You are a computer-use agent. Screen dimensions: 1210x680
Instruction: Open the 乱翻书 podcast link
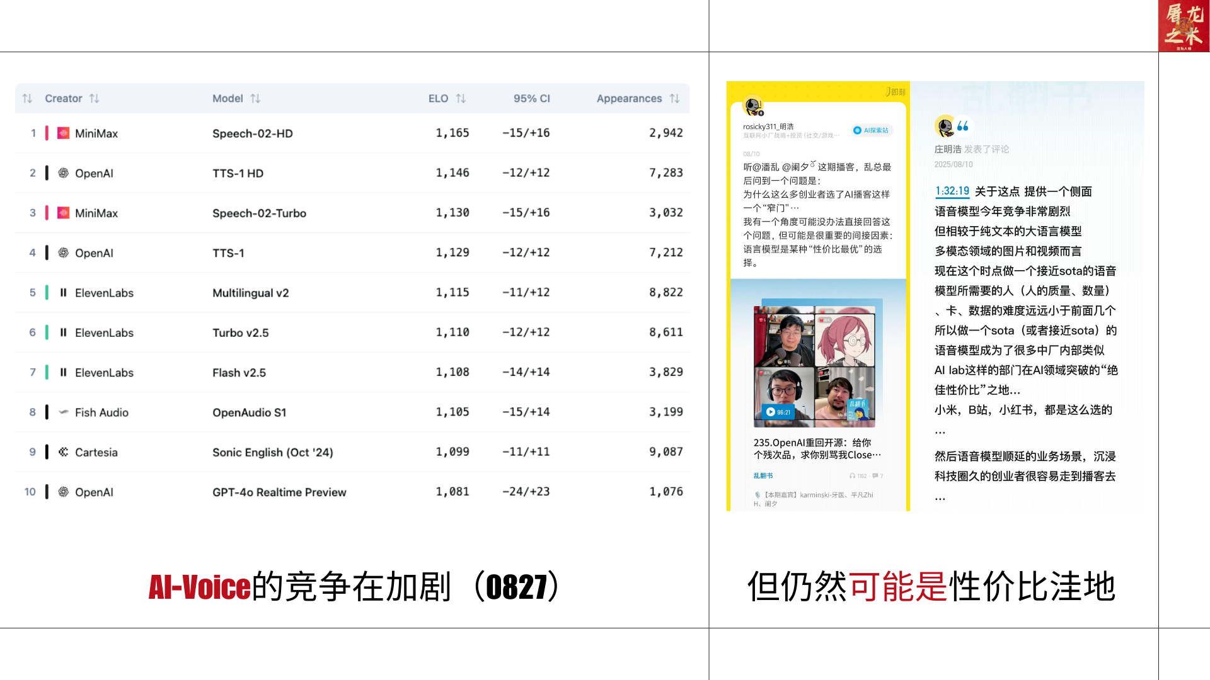point(763,476)
